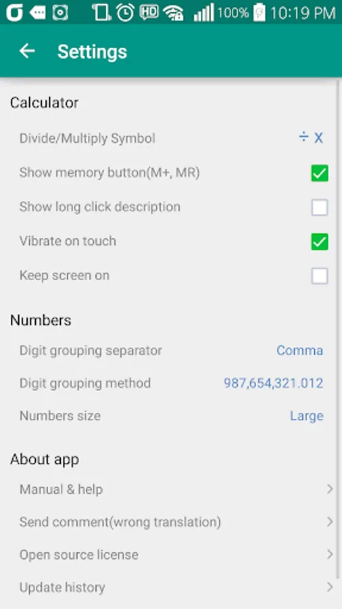Tap the screen rotation status icon

[101, 13]
